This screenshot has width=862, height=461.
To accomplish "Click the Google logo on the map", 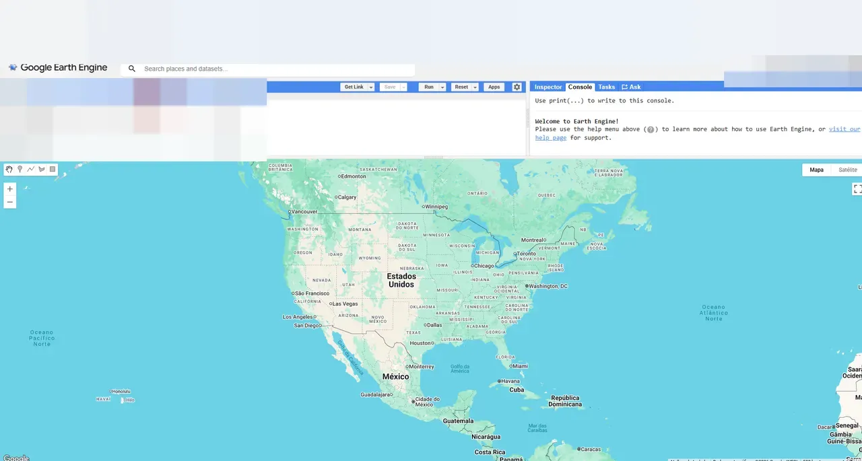I will pyautogui.click(x=16, y=458).
